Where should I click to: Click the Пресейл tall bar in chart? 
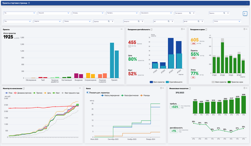coord(112,60)
